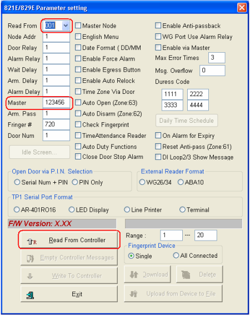Select the LED Display serial format
250x315 pixels.
click(x=72, y=210)
